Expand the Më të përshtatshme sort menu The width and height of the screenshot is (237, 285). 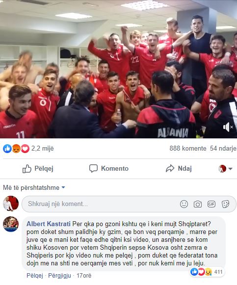click(x=34, y=187)
